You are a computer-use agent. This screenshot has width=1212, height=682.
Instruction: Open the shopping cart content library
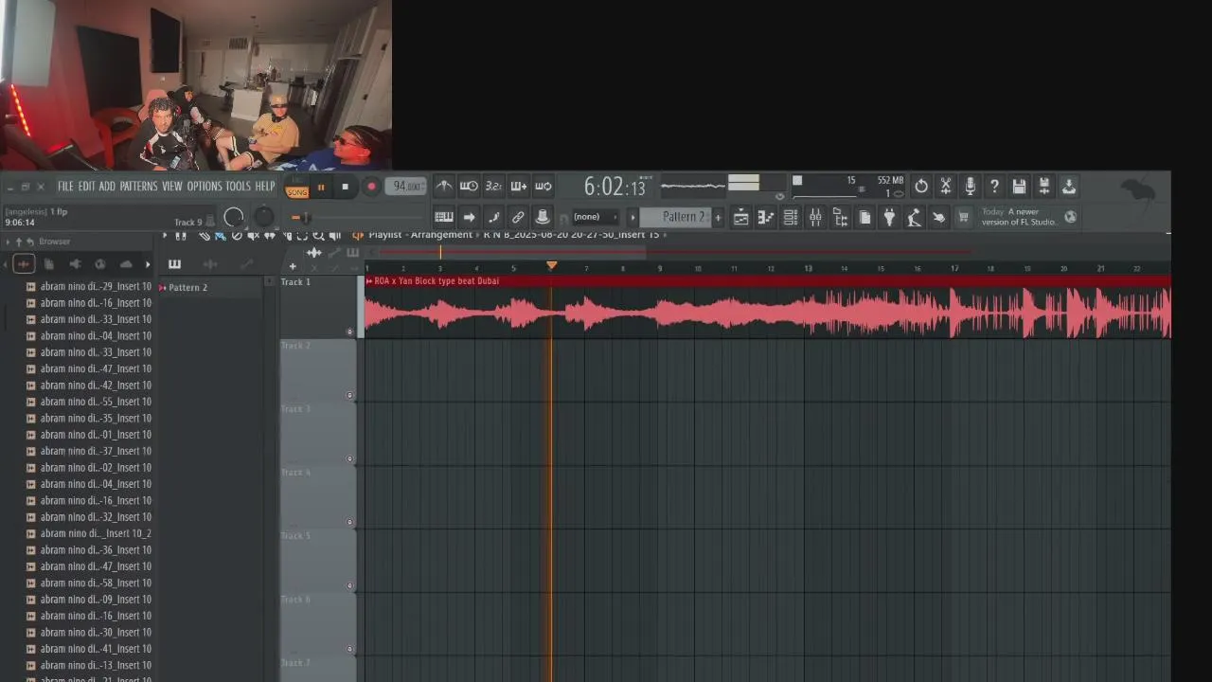pyautogui.click(x=963, y=217)
